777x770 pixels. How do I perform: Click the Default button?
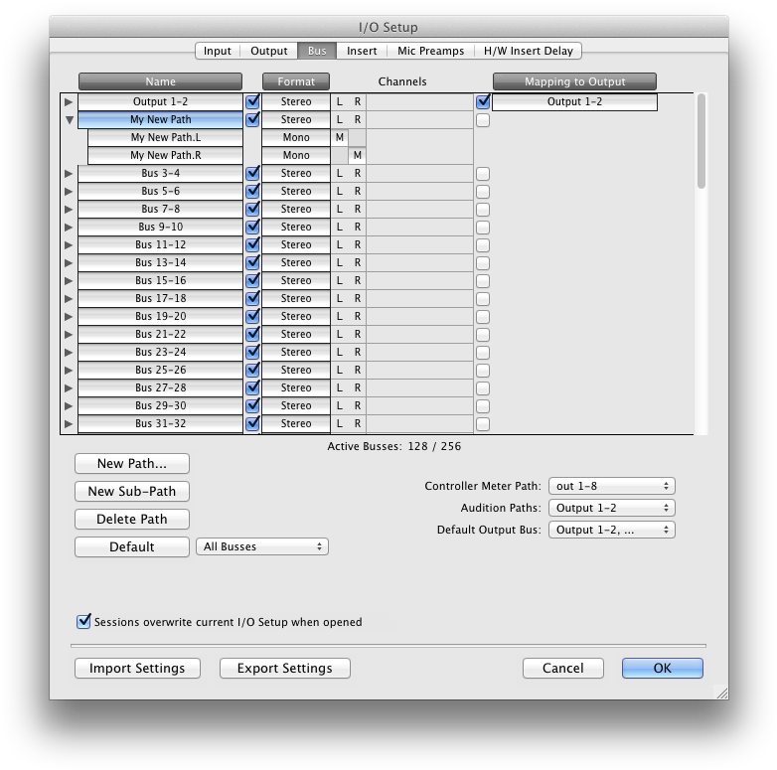pos(132,547)
